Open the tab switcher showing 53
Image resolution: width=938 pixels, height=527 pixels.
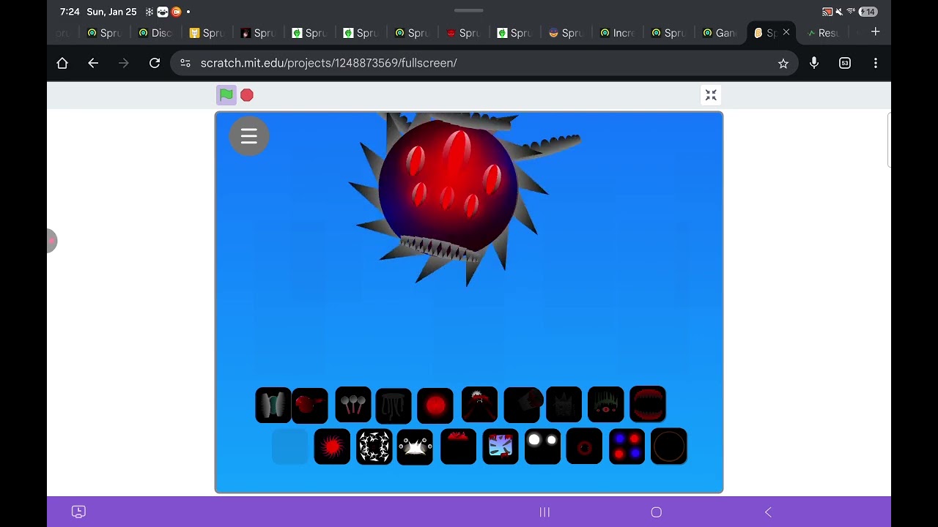tap(845, 63)
